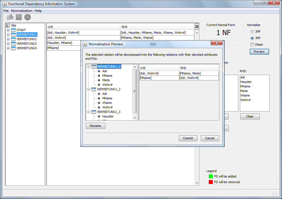
Task: Click the green 'FD will be added' legend swatch
Action: click(211, 176)
